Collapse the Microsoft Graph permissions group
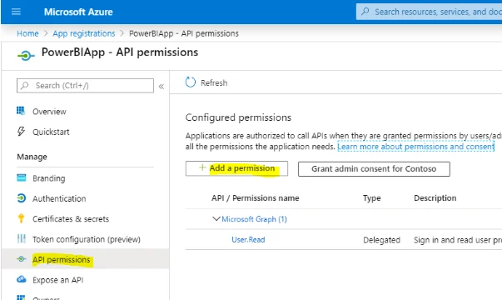 216,219
